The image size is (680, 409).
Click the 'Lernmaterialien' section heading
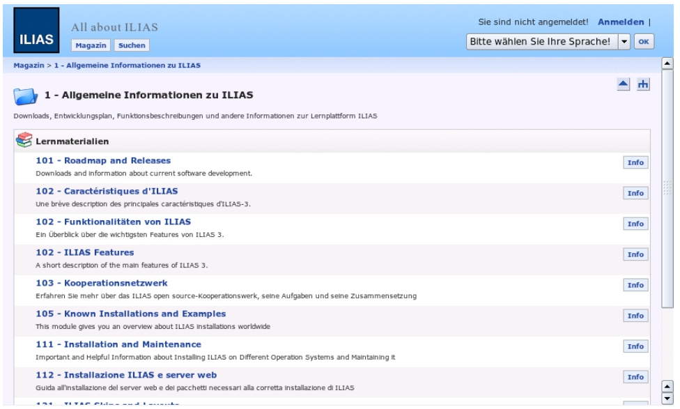pos(72,141)
